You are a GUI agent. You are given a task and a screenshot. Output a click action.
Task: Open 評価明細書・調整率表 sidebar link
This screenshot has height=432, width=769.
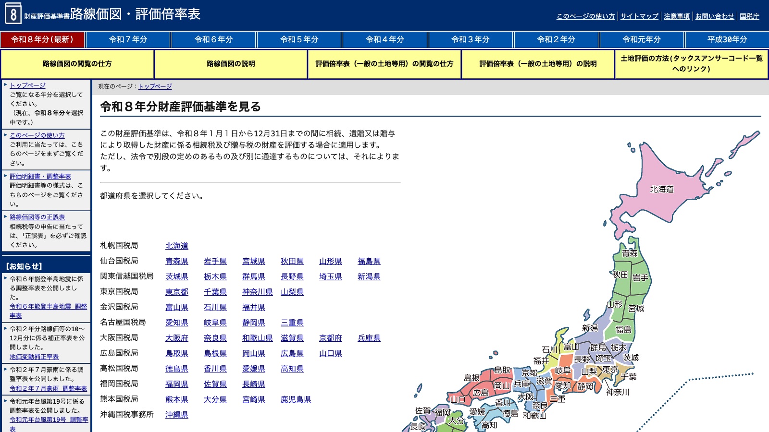click(40, 177)
